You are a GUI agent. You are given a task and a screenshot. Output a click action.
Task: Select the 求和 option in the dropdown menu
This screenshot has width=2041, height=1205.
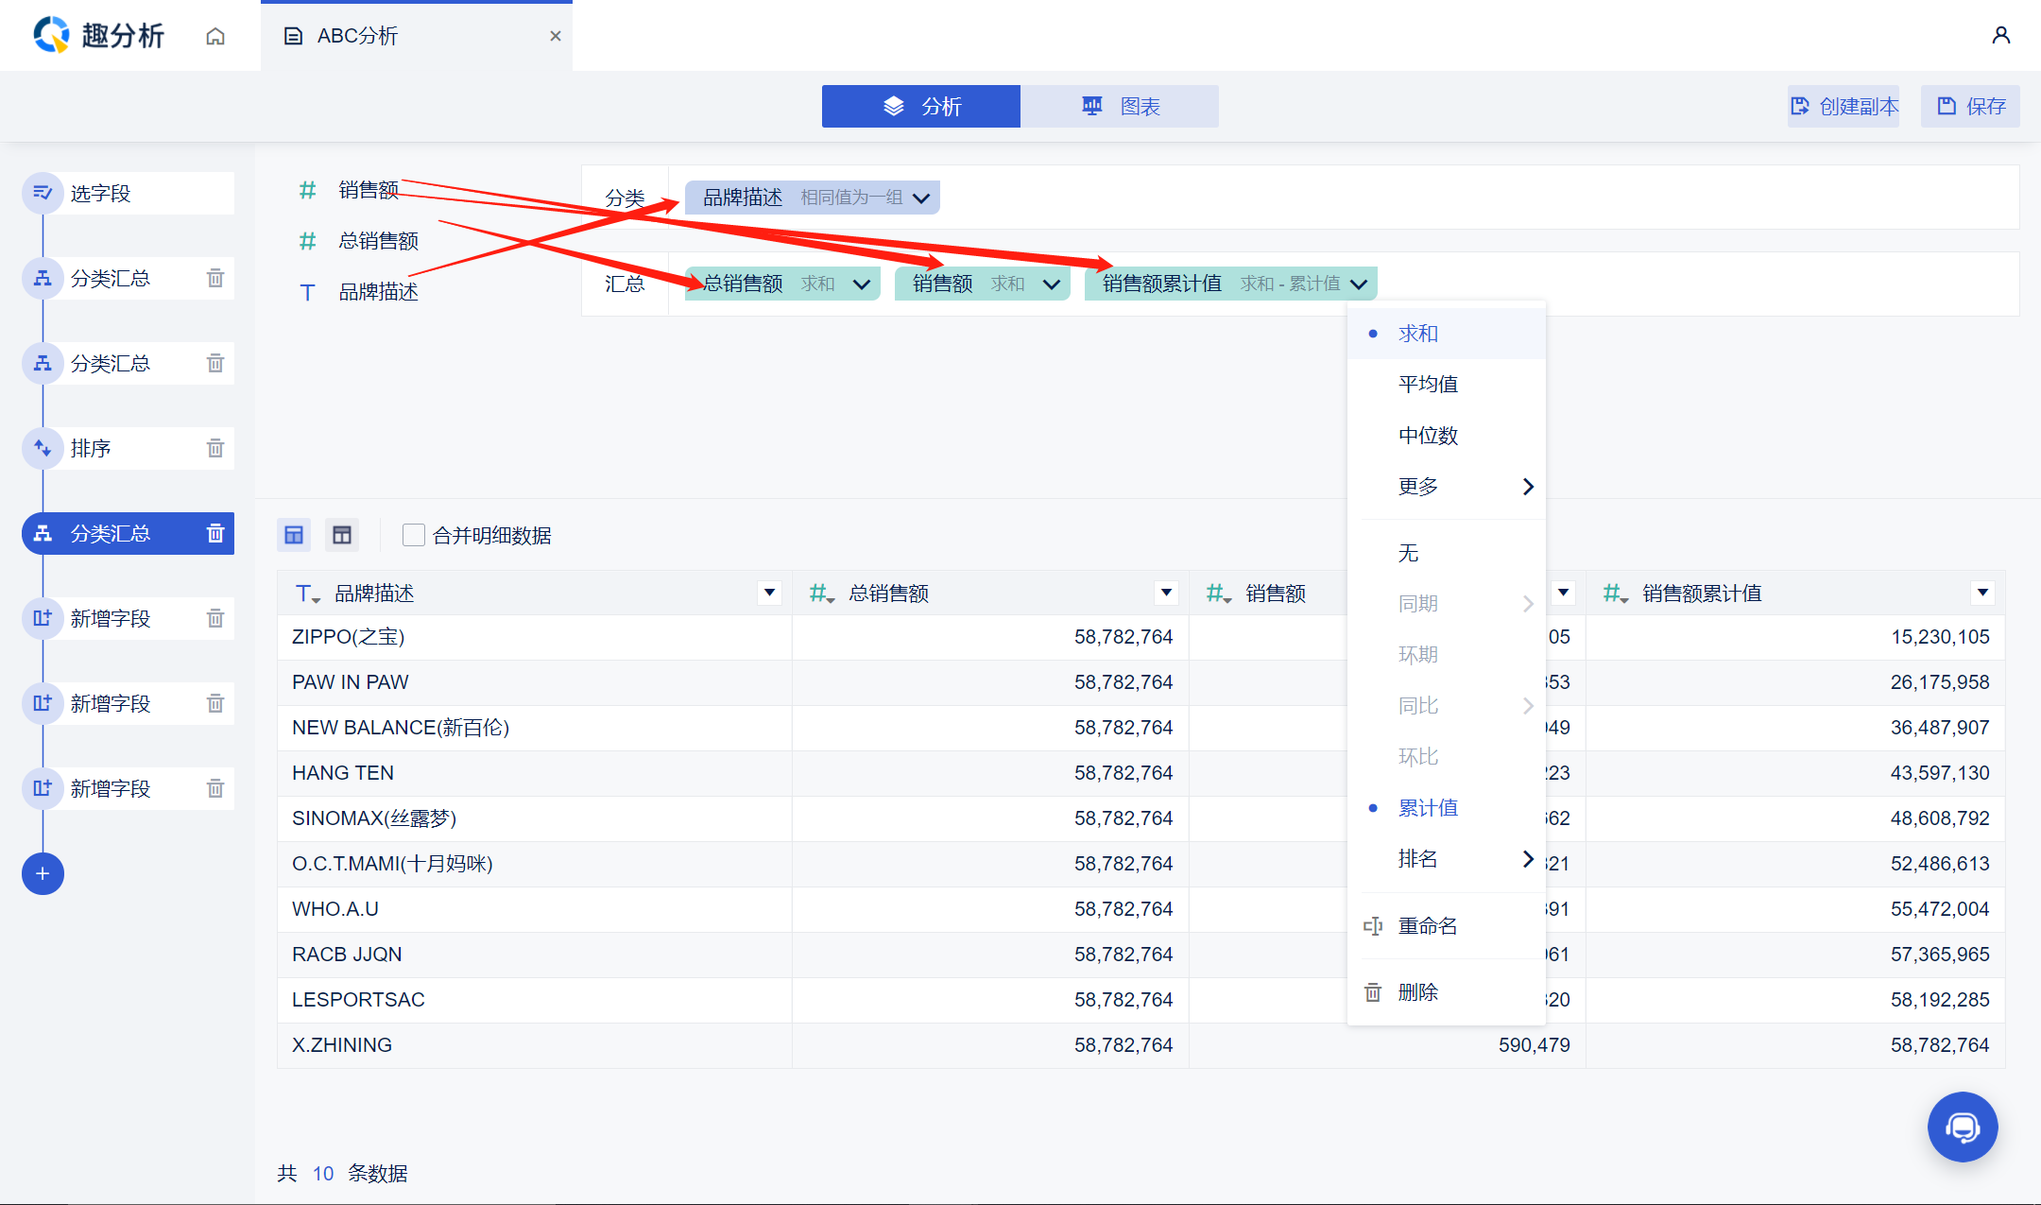click(1417, 334)
